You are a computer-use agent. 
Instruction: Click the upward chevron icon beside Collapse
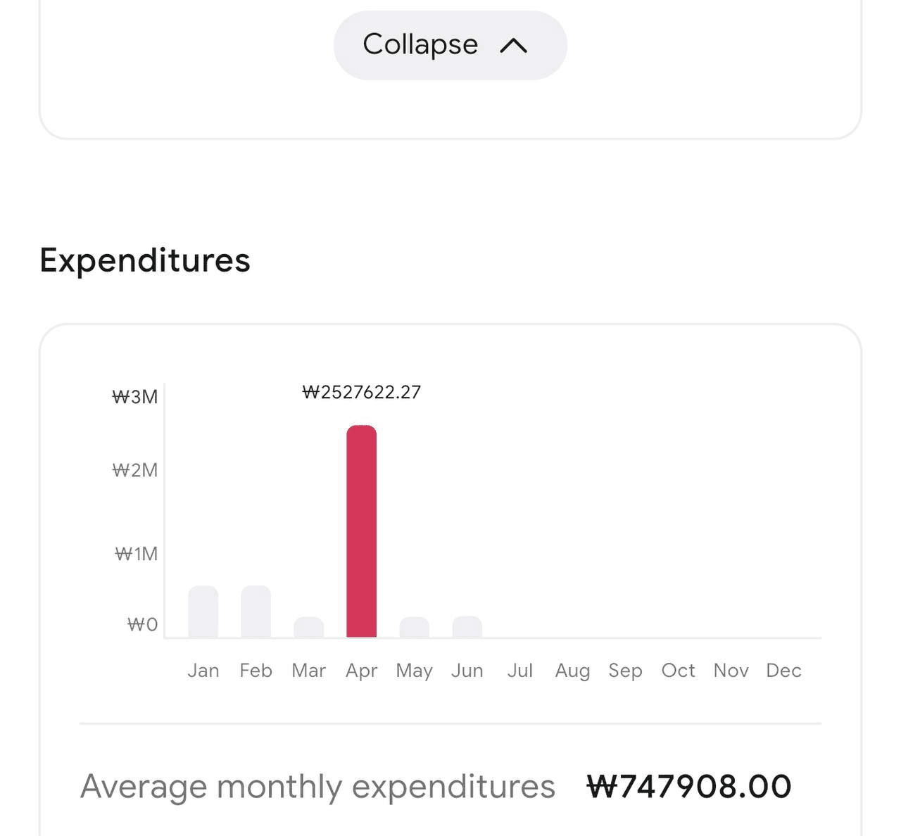pos(513,46)
